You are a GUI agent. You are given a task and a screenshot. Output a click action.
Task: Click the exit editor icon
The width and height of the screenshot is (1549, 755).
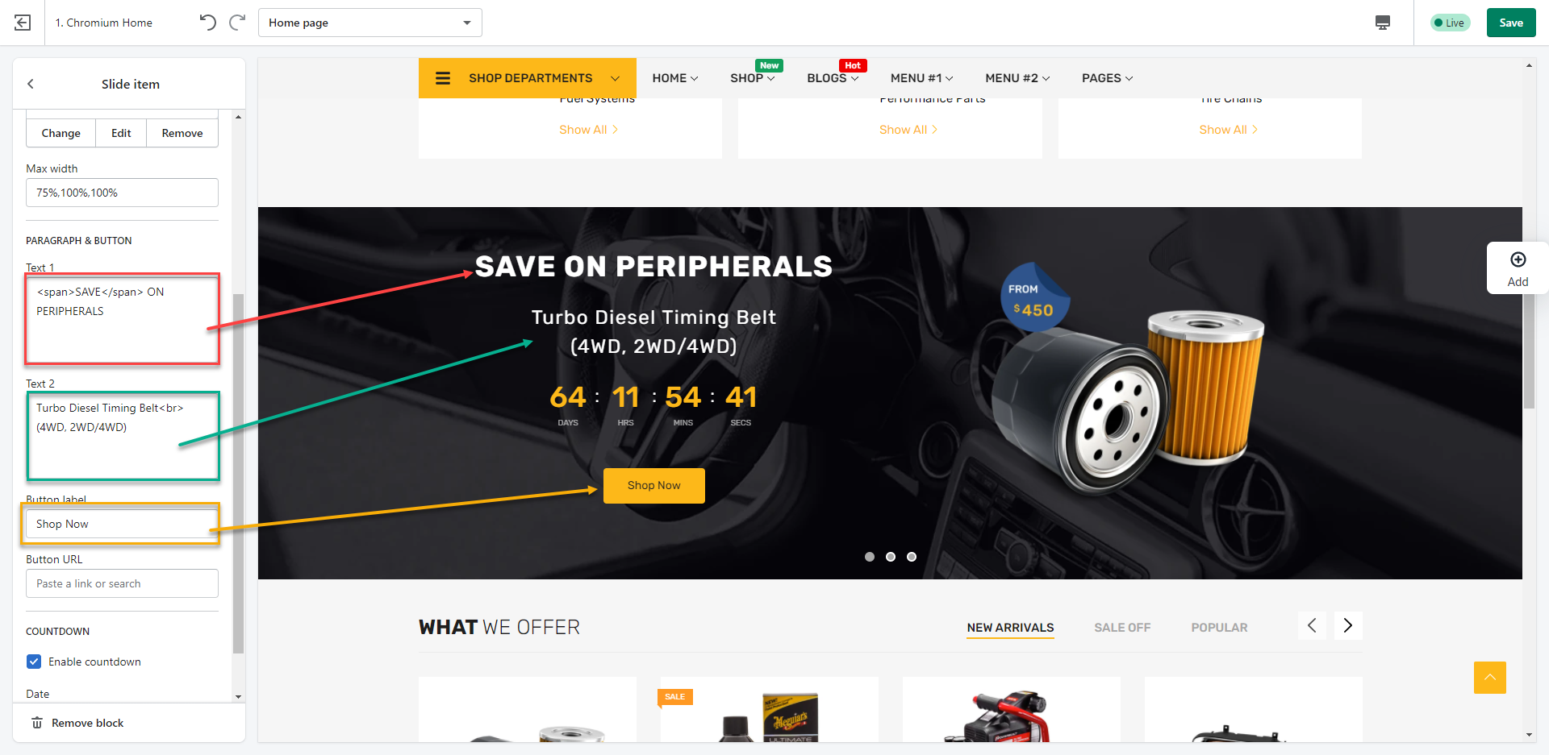(x=23, y=23)
